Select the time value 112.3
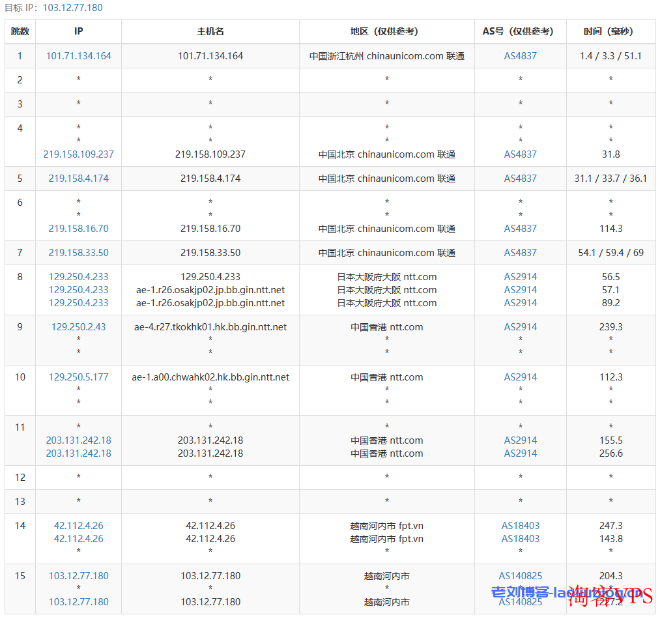 [610, 377]
